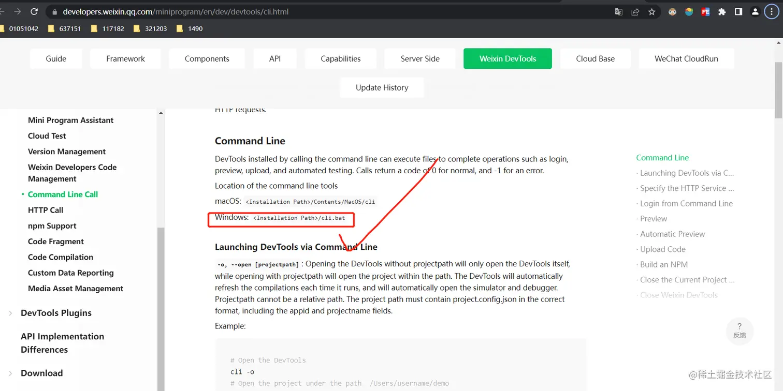Open npm Support sidebar entry
Image resolution: width=783 pixels, height=391 pixels.
[52, 225]
